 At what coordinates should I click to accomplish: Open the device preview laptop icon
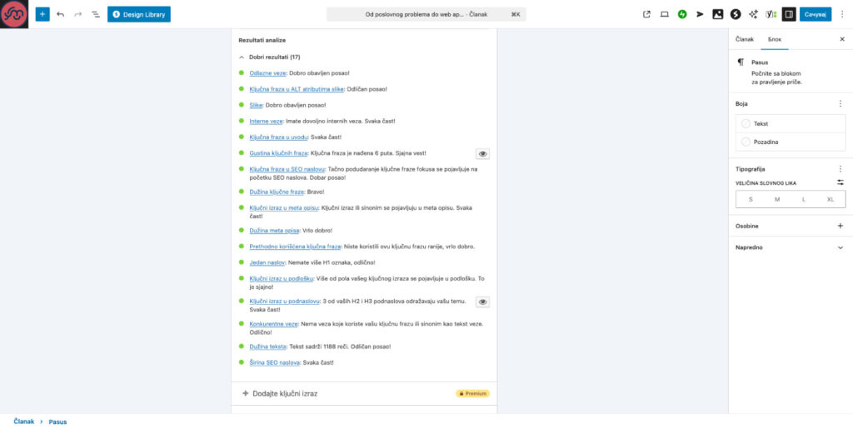pyautogui.click(x=664, y=15)
